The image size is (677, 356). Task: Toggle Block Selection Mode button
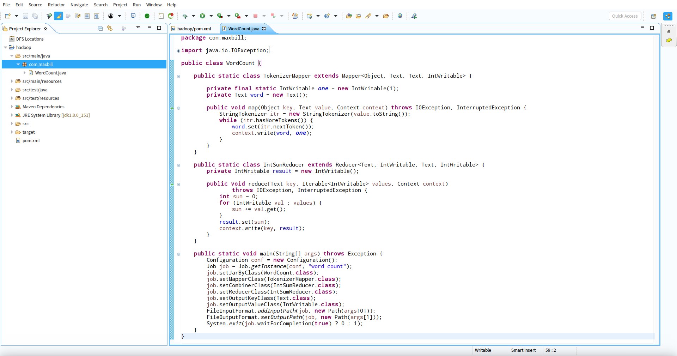pos(87,16)
